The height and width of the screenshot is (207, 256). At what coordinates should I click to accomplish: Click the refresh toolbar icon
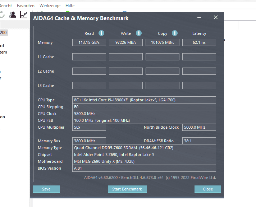point(2,15)
